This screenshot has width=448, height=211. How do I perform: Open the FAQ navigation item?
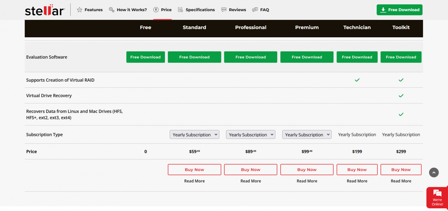pyautogui.click(x=264, y=10)
